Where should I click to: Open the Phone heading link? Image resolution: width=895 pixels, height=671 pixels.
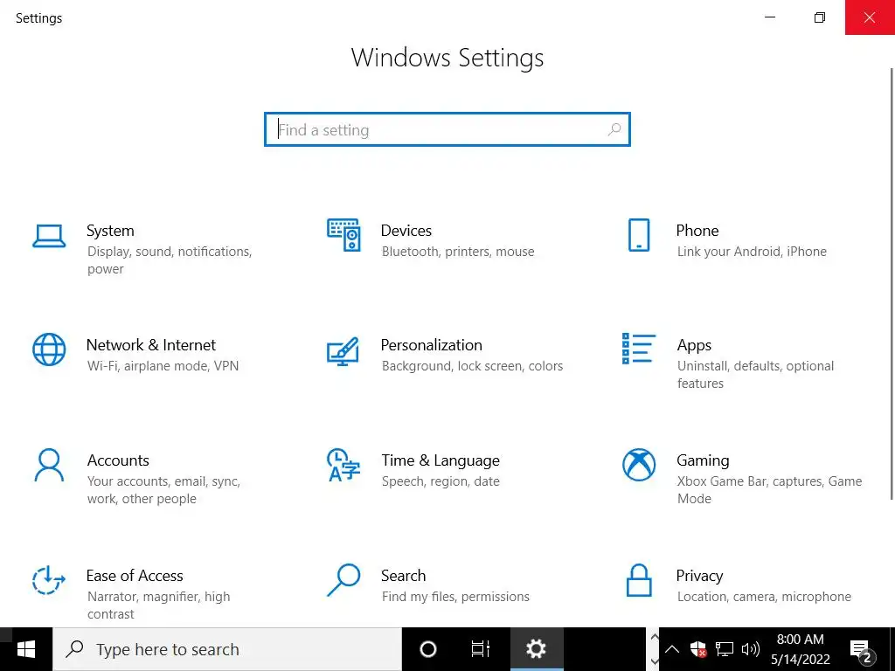pyautogui.click(x=697, y=231)
